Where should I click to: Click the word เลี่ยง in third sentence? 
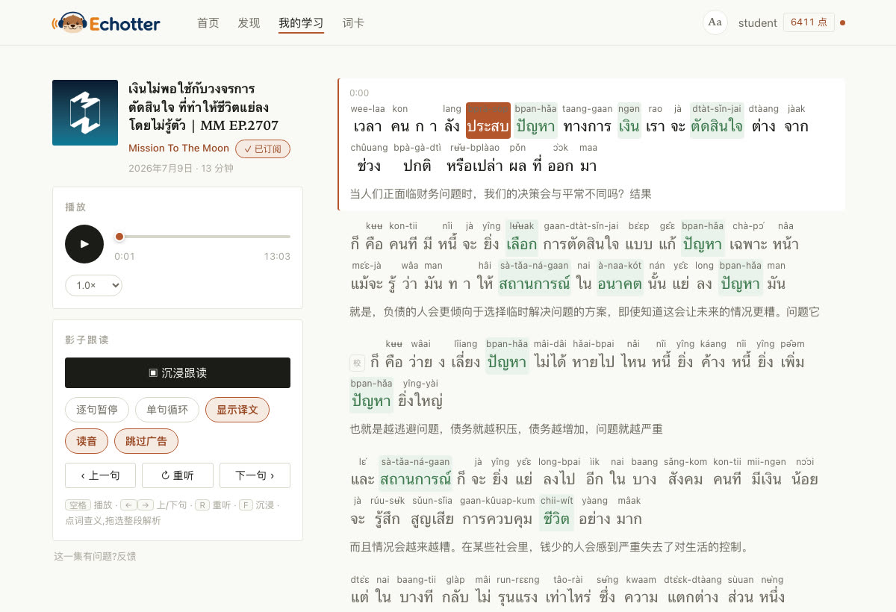[x=465, y=356]
